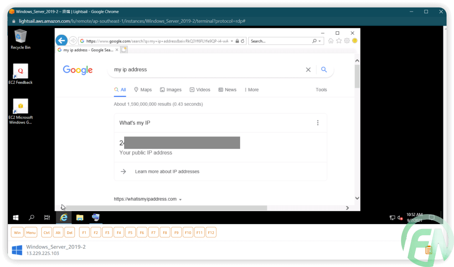Clear the Google search query with X
Image resolution: width=454 pixels, height=267 pixels.
point(308,70)
